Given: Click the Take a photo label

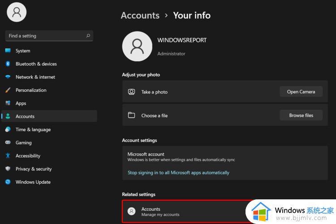Looking at the screenshot, I should pyautogui.click(x=154, y=92).
